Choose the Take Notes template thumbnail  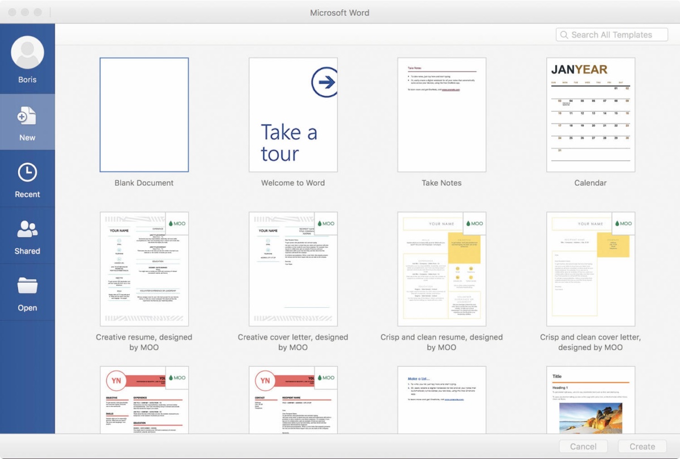coord(442,114)
